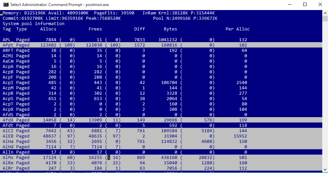This screenshot has height=173, width=328.
Task: Click the "AcpA" tag
Action: click(8, 67)
